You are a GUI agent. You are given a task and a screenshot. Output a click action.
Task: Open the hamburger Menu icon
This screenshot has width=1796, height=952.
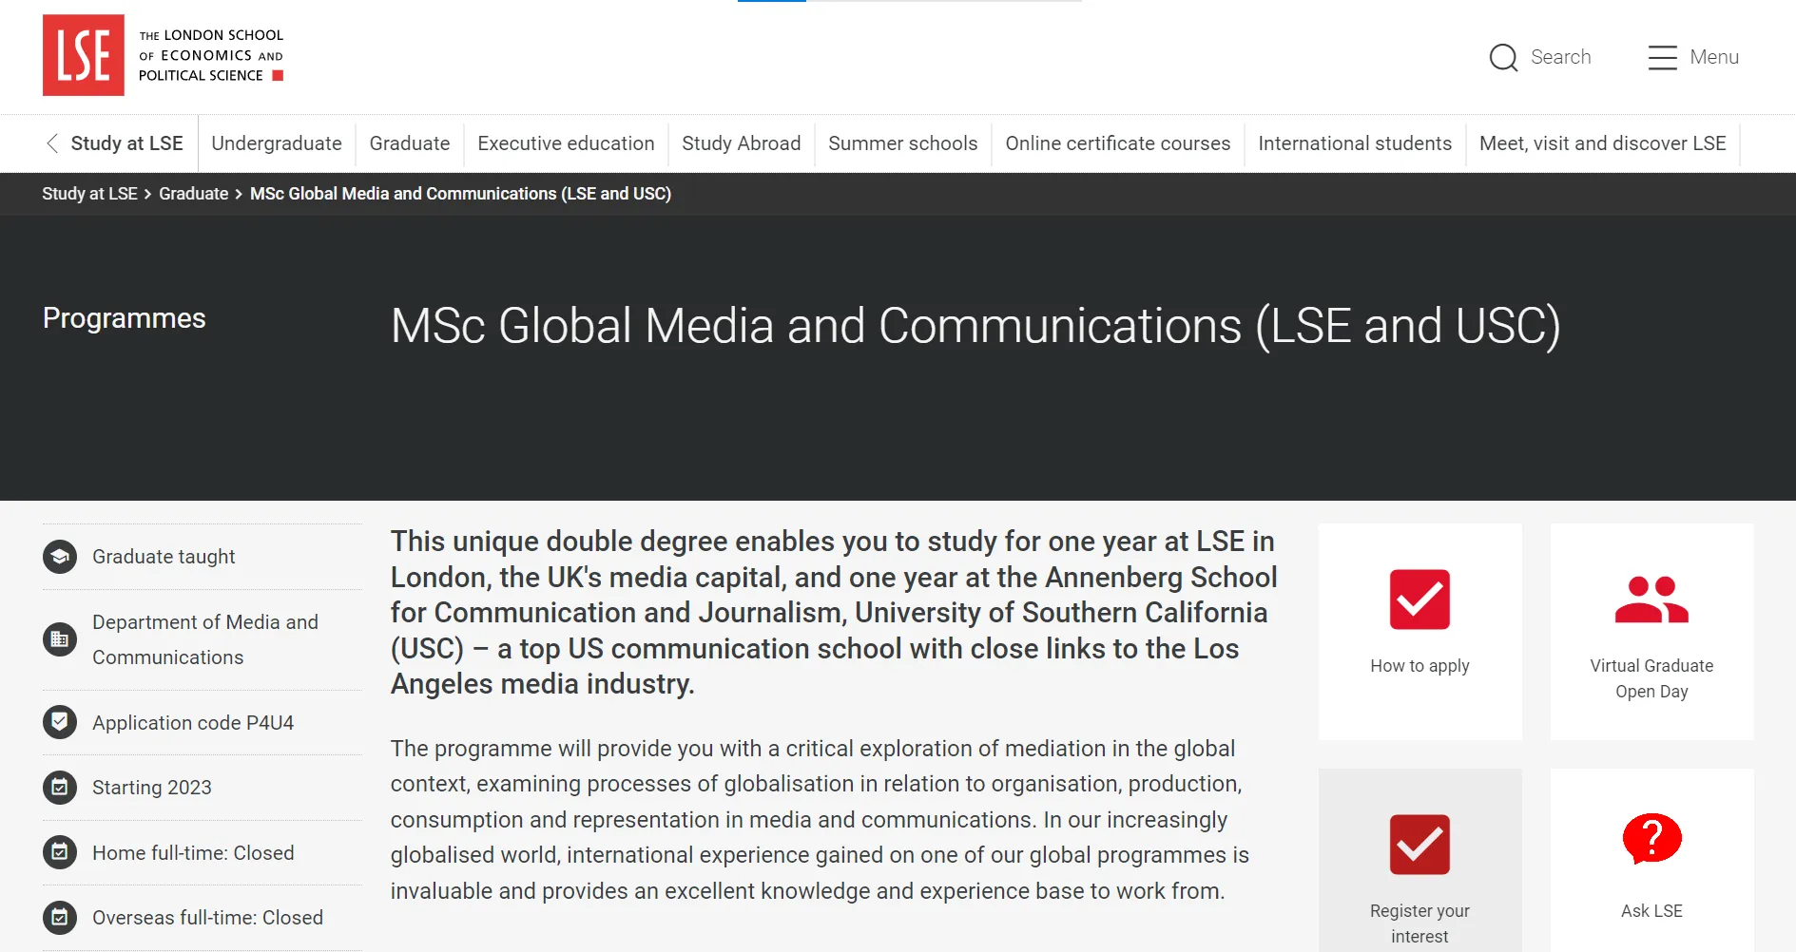(x=1662, y=58)
